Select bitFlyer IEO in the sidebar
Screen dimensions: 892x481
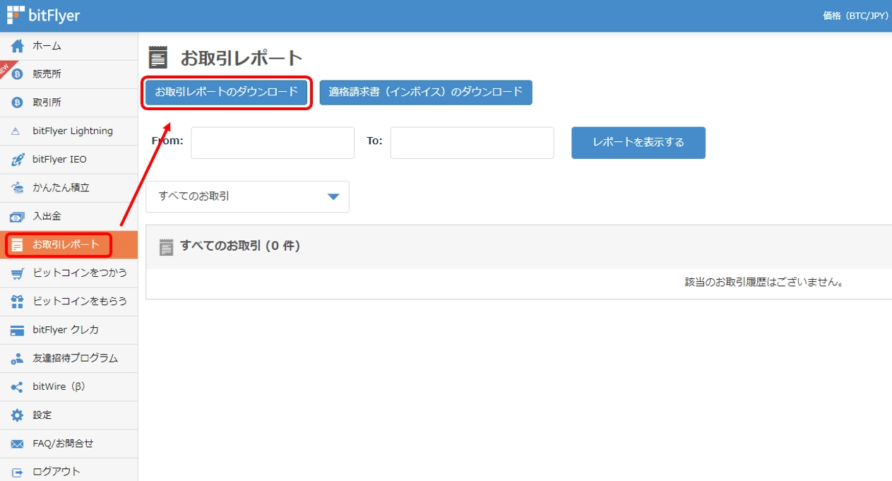coord(69,160)
